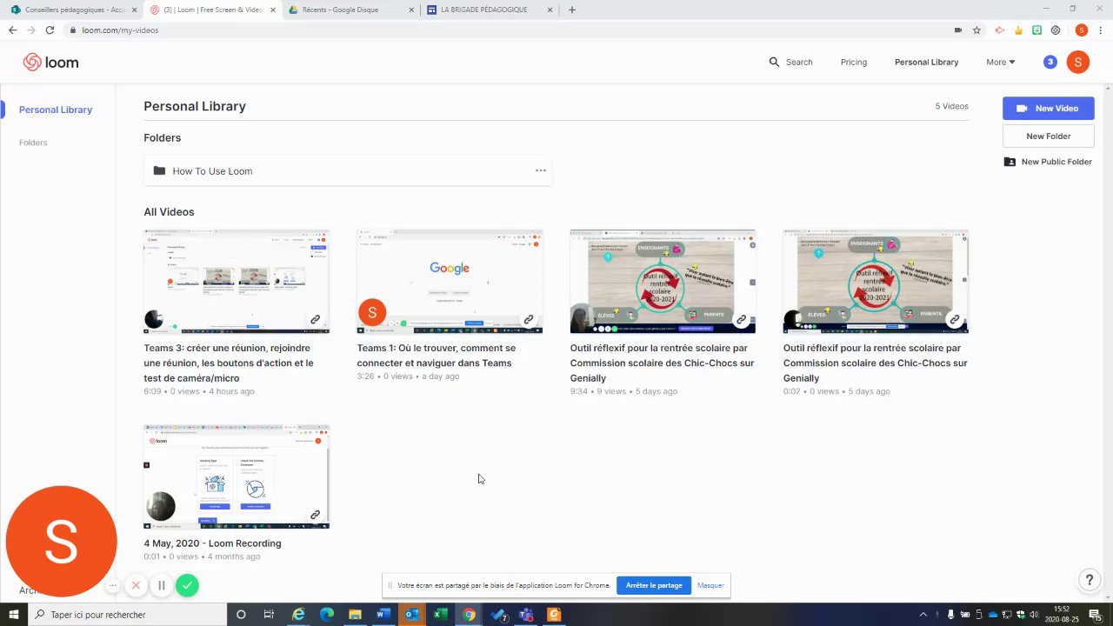The width and height of the screenshot is (1113, 626).
Task: Create a New Folder
Action: (1048, 136)
